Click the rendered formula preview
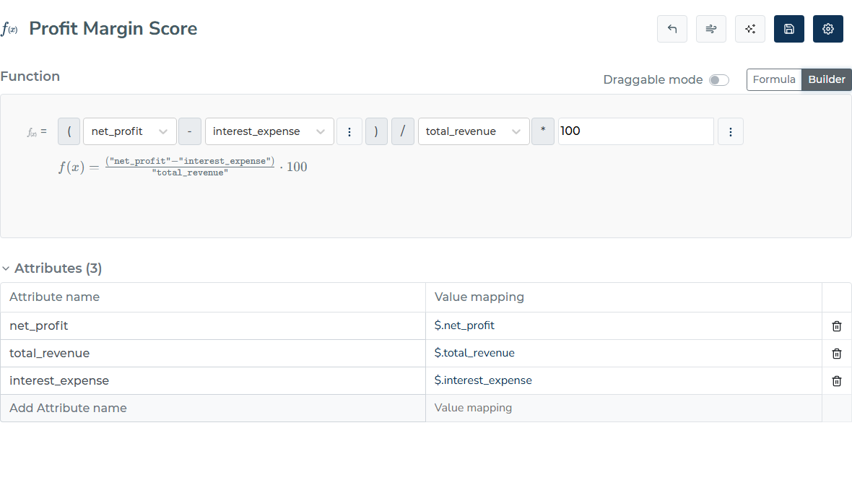This screenshot has width=852, height=485. [x=183, y=167]
